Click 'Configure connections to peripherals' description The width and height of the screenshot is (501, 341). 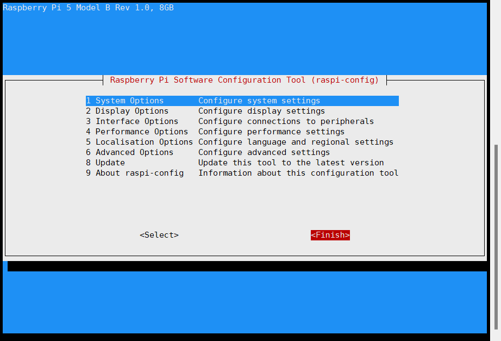pos(286,121)
